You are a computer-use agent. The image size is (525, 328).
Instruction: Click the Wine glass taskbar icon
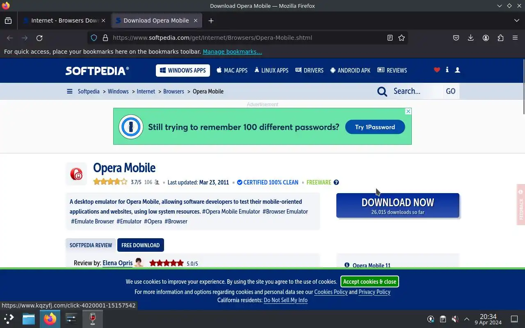coord(93,319)
